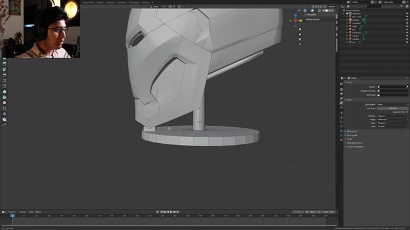Hide the Jaw object in viewport
This screenshot has height=230, width=410.
click(x=407, y=29)
